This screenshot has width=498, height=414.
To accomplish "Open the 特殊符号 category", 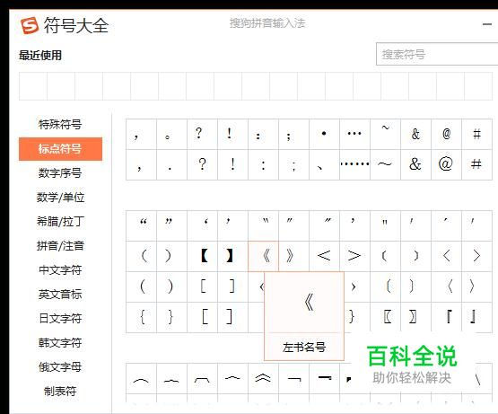I will pos(60,124).
